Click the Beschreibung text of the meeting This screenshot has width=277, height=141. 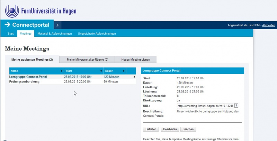(x=191, y=114)
